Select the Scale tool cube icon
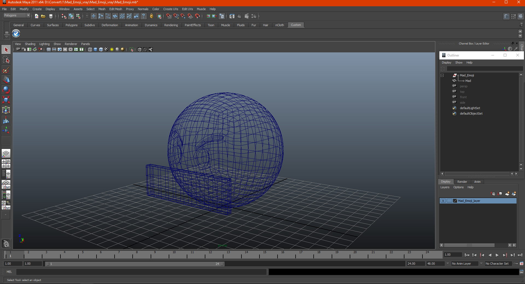Viewport: 525px width, 284px height. click(6, 100)
